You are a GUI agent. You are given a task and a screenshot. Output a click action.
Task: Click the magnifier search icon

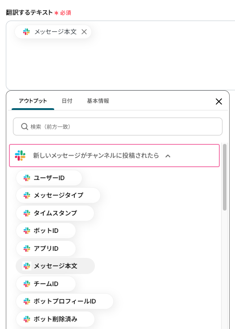[25, 127]
